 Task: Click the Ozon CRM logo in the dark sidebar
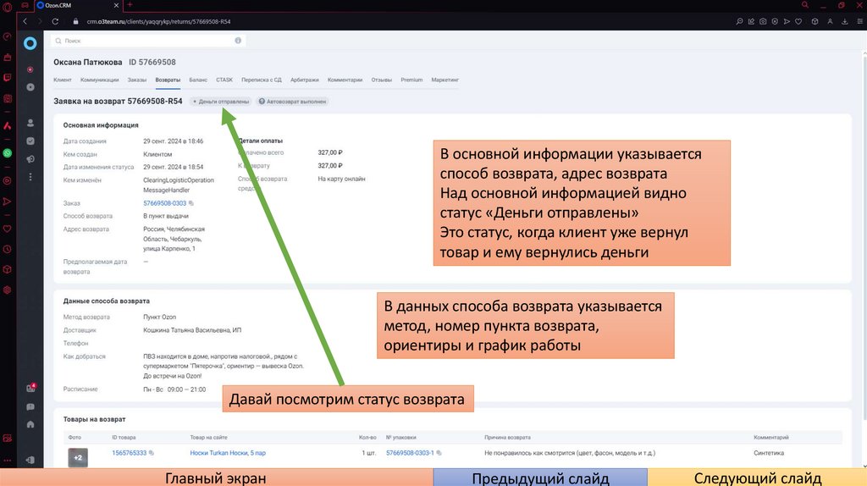[30, 43]
